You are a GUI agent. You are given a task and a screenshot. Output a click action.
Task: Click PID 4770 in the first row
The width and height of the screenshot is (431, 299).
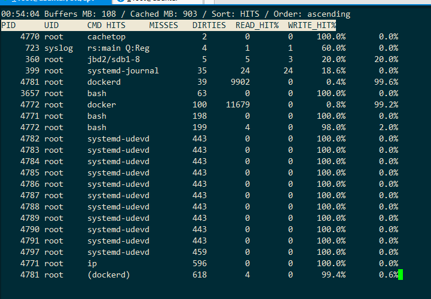[30, 37]
